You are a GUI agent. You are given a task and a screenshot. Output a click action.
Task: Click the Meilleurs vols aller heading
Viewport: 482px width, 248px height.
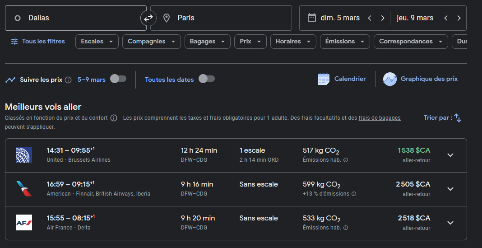[x=43, y=107]
